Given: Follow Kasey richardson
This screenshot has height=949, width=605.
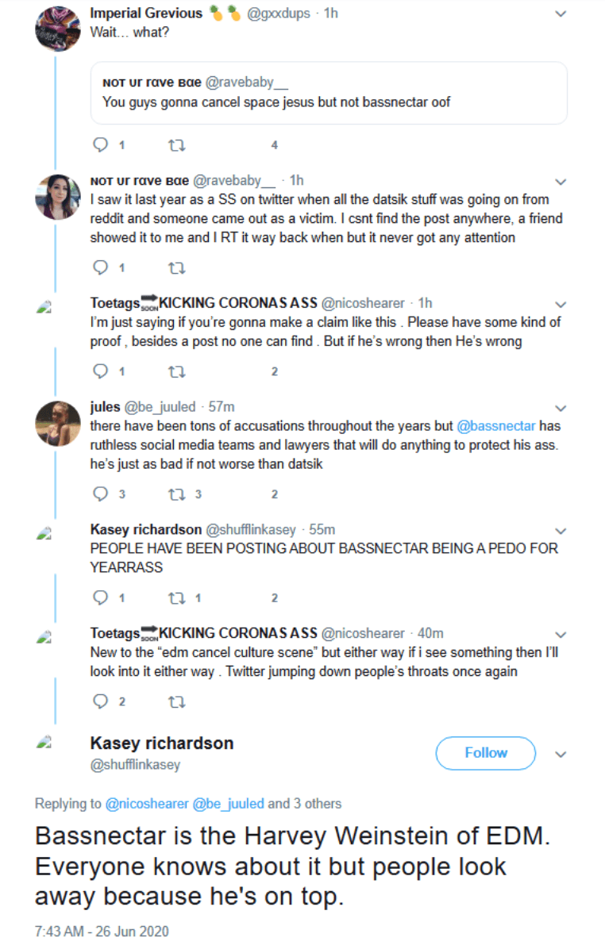Looking at the screenshot, I should (x=485, y=753).
